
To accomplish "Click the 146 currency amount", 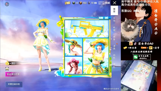I will tap(77, 3).
